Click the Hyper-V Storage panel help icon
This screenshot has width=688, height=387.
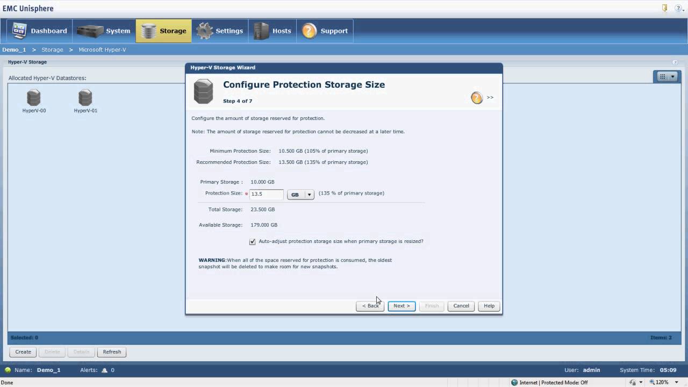[x=675, y=62]
